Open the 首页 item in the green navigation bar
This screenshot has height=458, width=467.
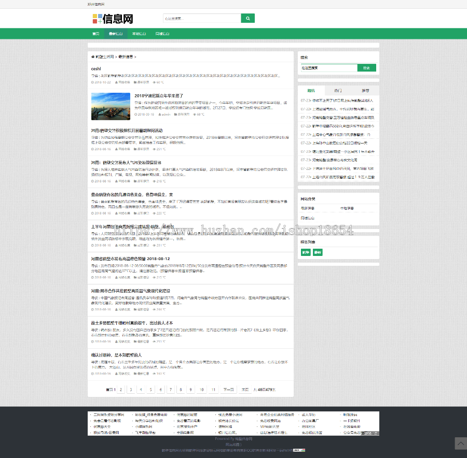pos(95,34)
